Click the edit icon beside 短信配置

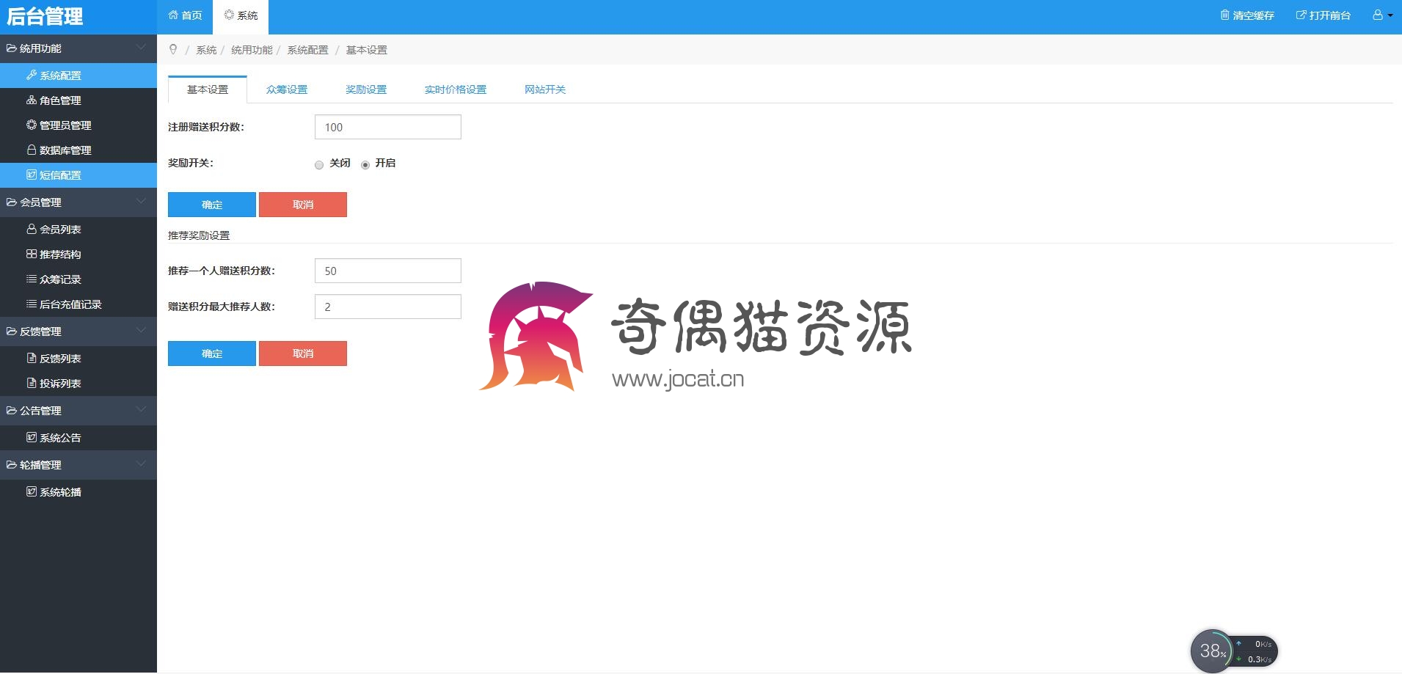pos(32,175)
